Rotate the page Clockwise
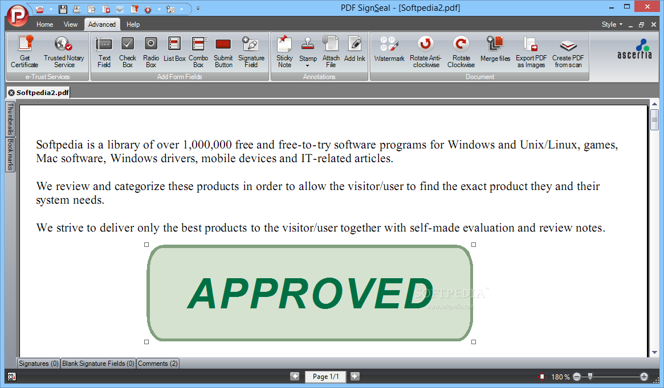 461,52
